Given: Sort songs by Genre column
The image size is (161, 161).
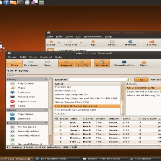Looking at the screenshot, I should [88, 119].
